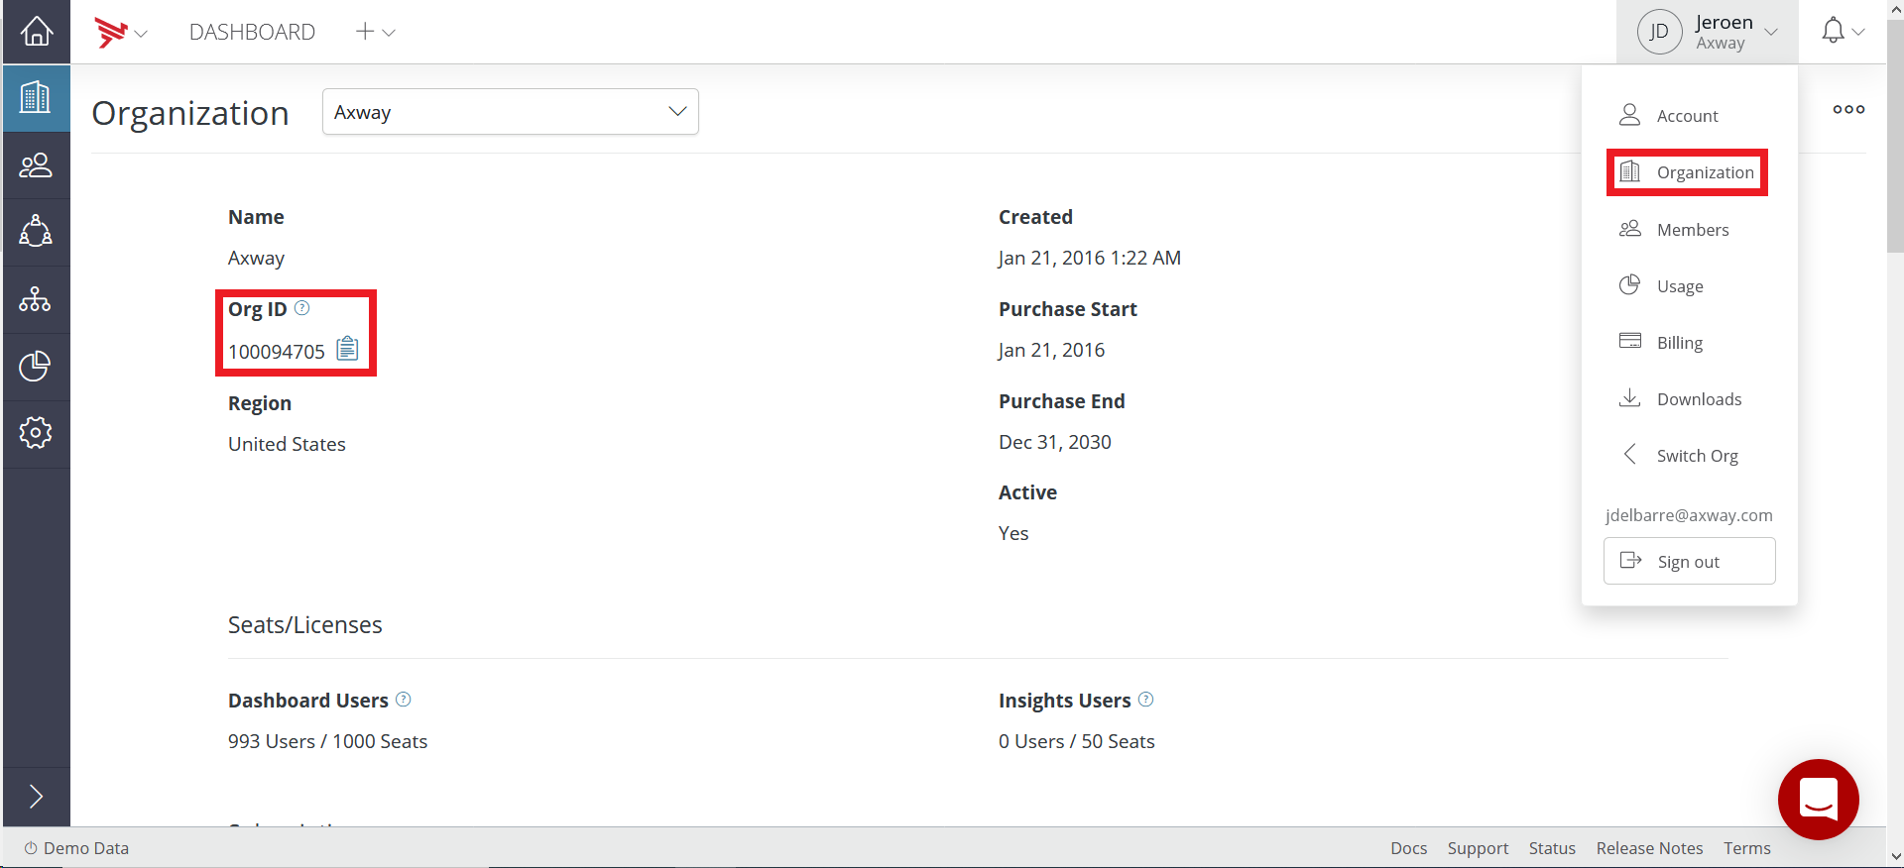1904x868 pixels.
Task: Click the Seats/Licenses section heading
Action: coord(305,625)
